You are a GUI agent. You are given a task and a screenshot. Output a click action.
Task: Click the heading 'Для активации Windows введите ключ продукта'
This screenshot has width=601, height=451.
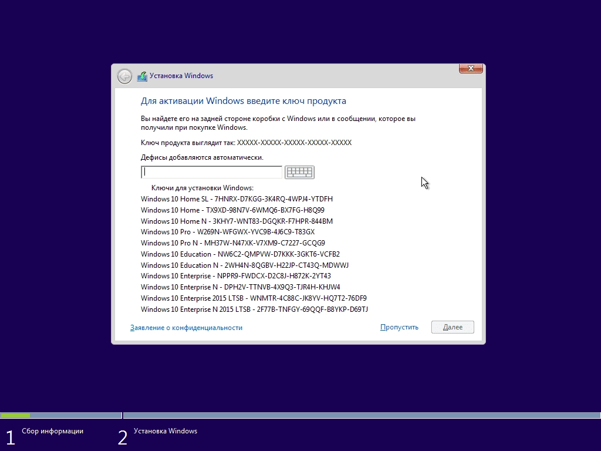244,101
